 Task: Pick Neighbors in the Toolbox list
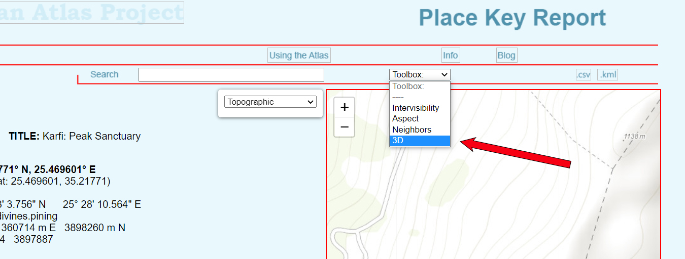[x=412, y=129]
